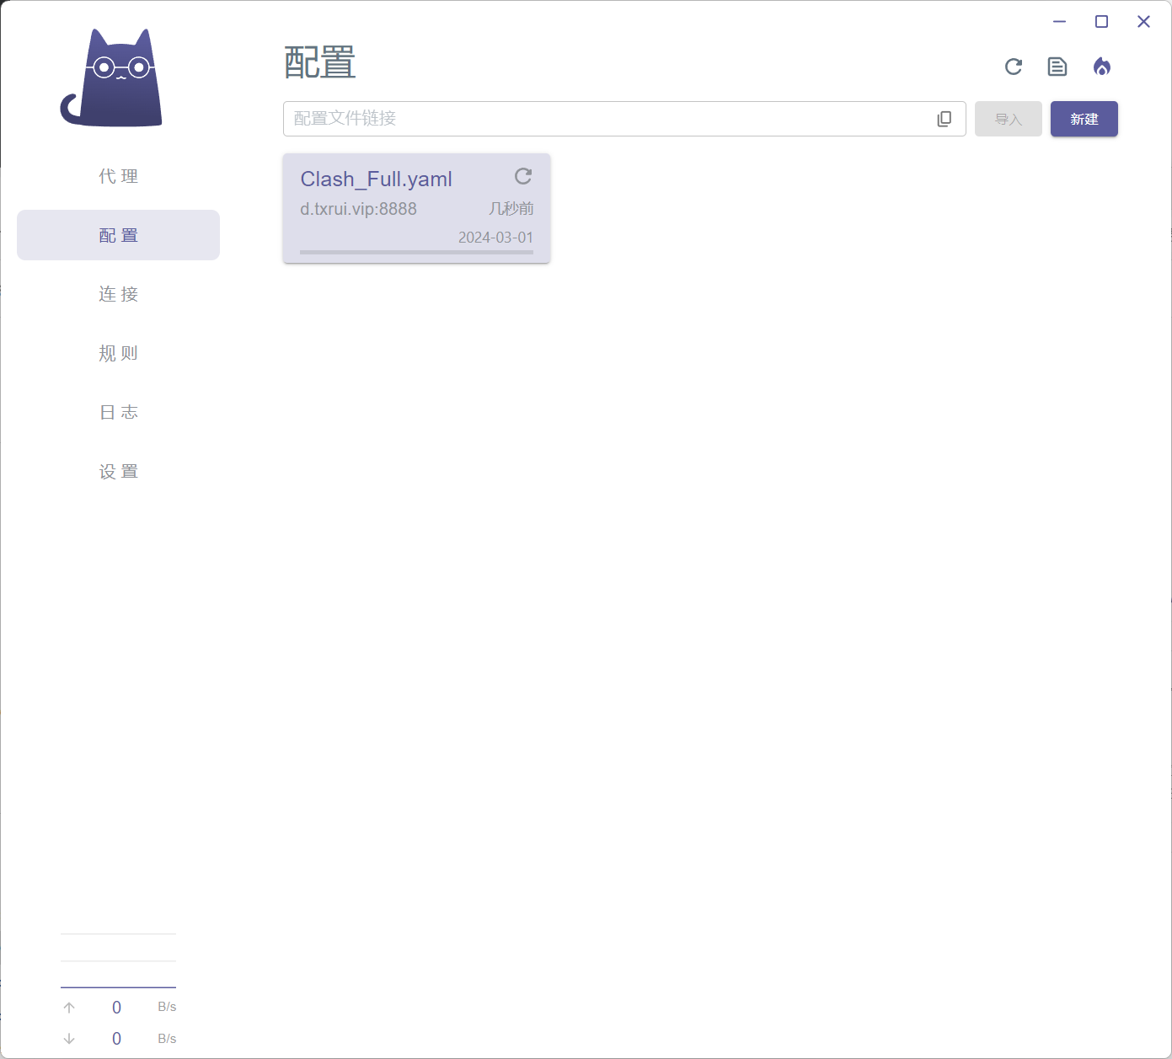
Task: Open the runtime config document icon
Action: [1057, 67]
